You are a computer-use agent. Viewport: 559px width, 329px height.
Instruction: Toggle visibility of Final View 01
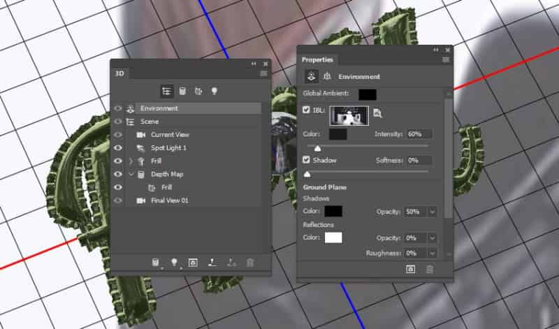point(117,200)
